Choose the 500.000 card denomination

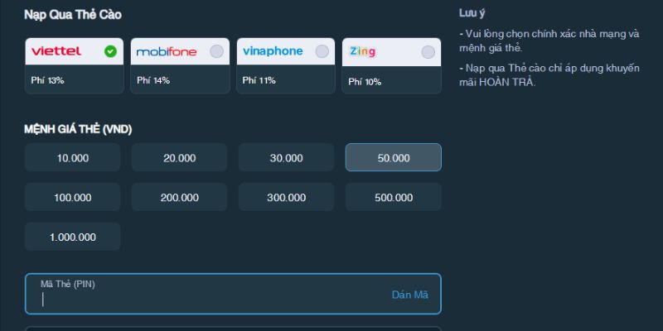pyautogui.click(x=393, y=197)
